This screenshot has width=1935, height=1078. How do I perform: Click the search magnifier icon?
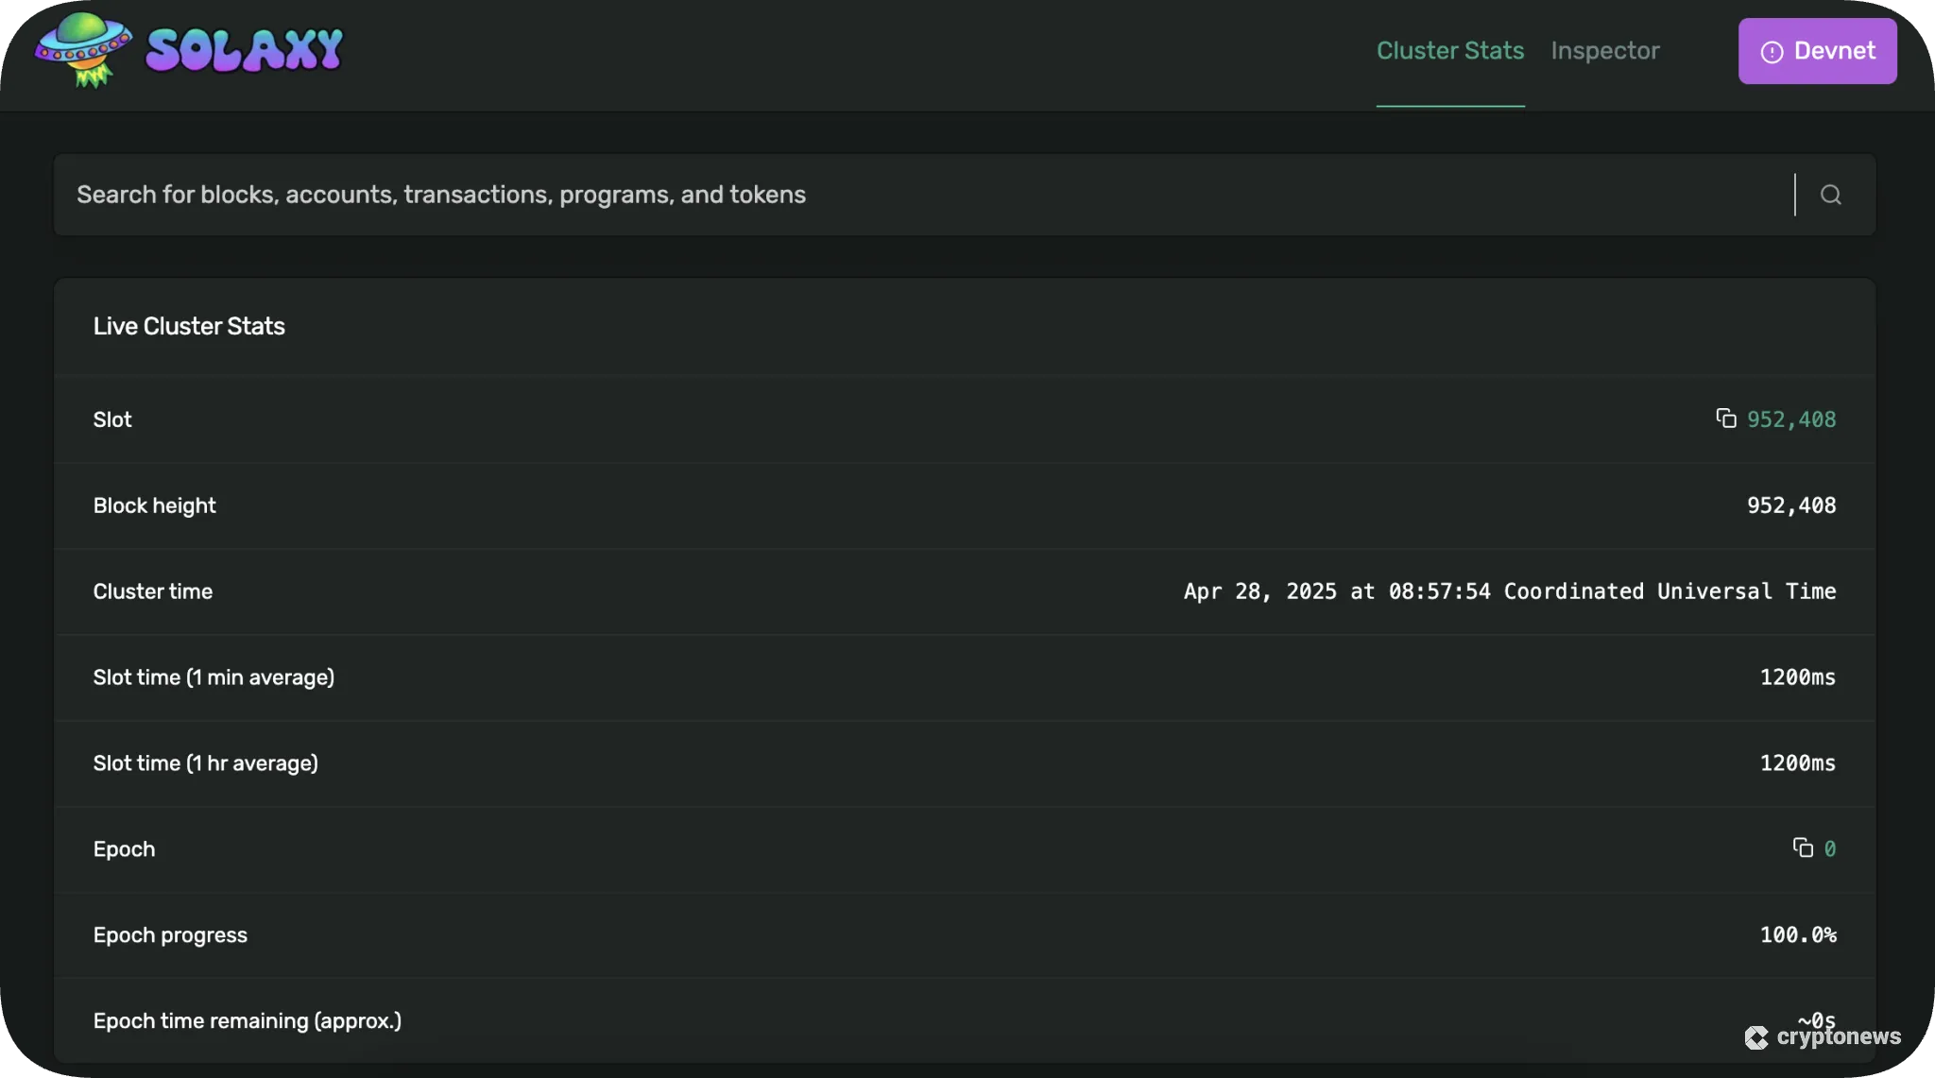pyautogui.click(x=1830, y=194)
